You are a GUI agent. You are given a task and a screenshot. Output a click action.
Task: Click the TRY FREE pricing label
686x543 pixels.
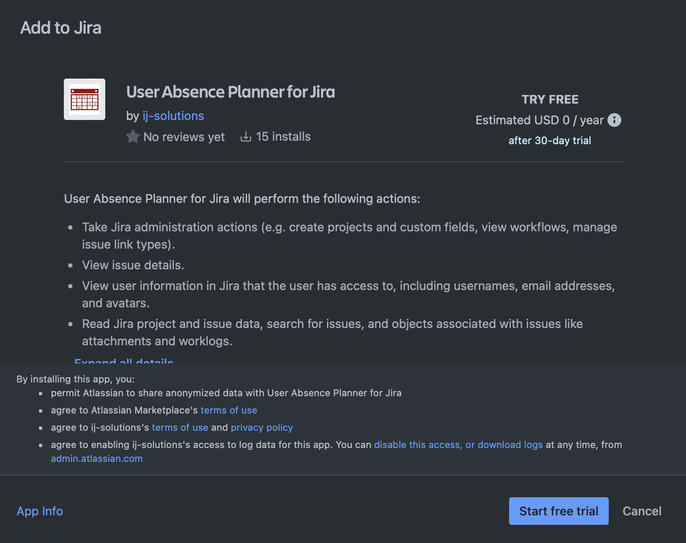click(x=550, y=99)
